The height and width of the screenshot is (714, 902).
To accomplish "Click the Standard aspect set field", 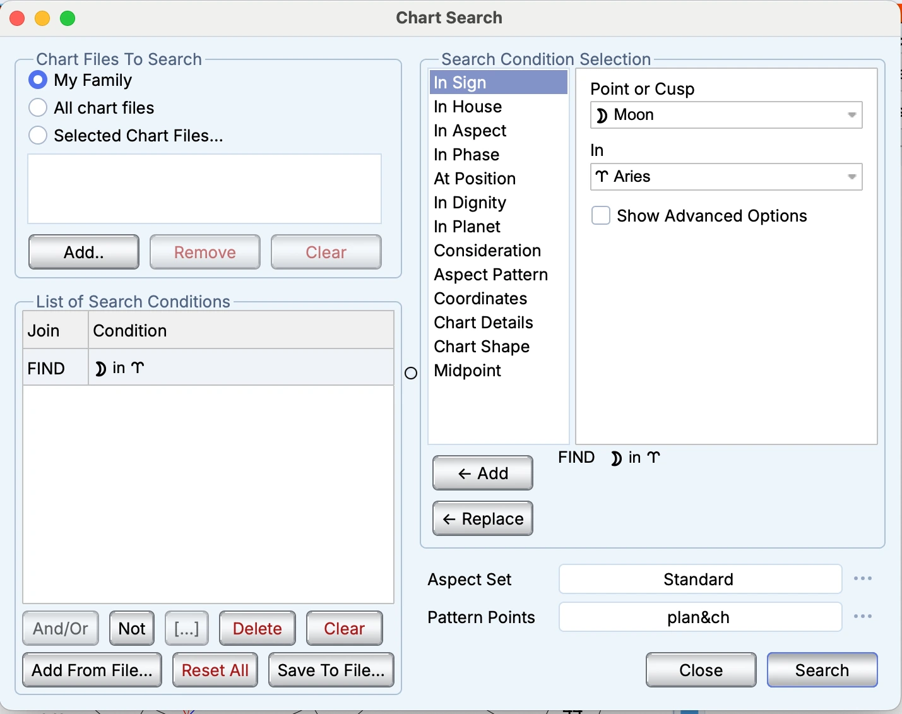I will point(701,580).
